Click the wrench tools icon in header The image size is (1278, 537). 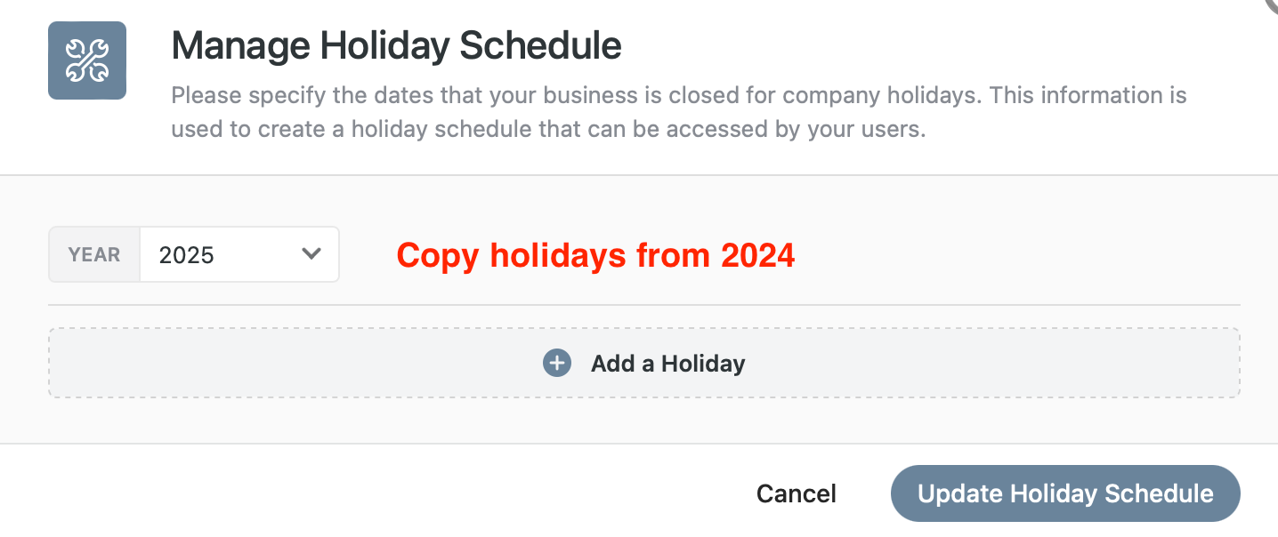coord(86,60)
